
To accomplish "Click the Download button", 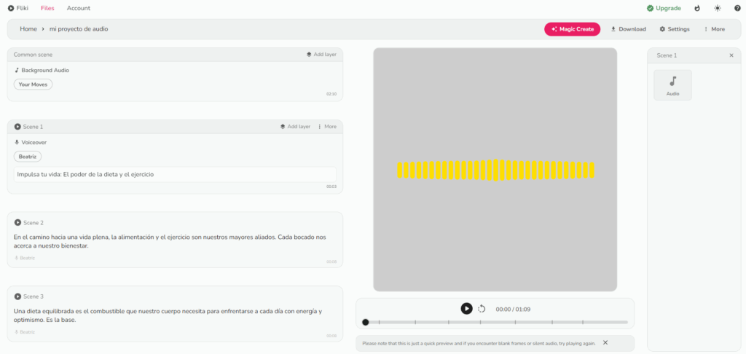I will (628, 29).
